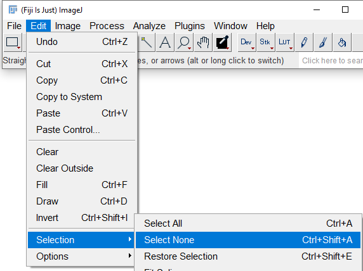Image resolution: width=363 pixels, height=271 pixels.
Task: Open the Process menu
Action: coord(107,26)
